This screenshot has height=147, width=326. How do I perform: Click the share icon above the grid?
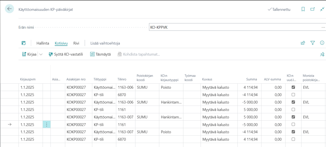(x=303, y=43)
